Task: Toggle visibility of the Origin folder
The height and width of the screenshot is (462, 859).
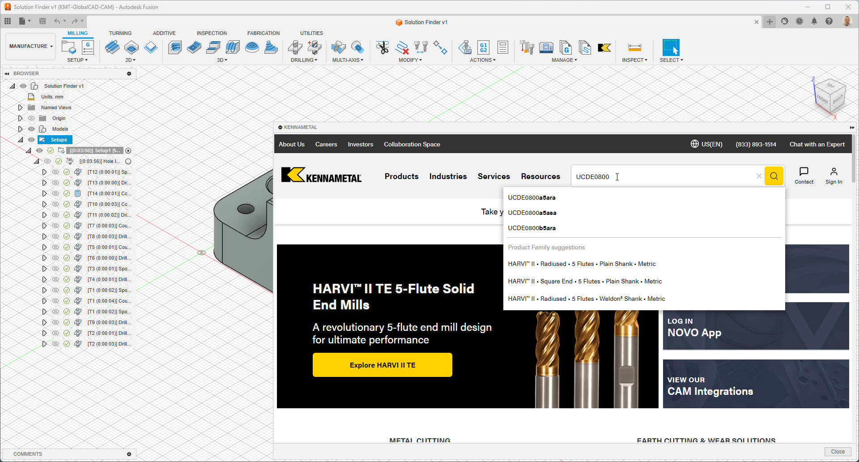Action: (31, 118)
